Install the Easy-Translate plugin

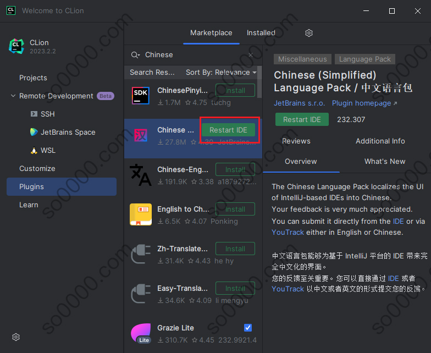[235, 288]
